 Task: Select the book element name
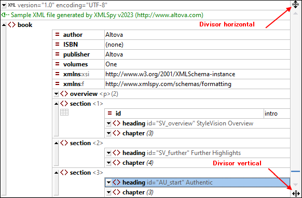pyautogui.click(x=25, y=25)
